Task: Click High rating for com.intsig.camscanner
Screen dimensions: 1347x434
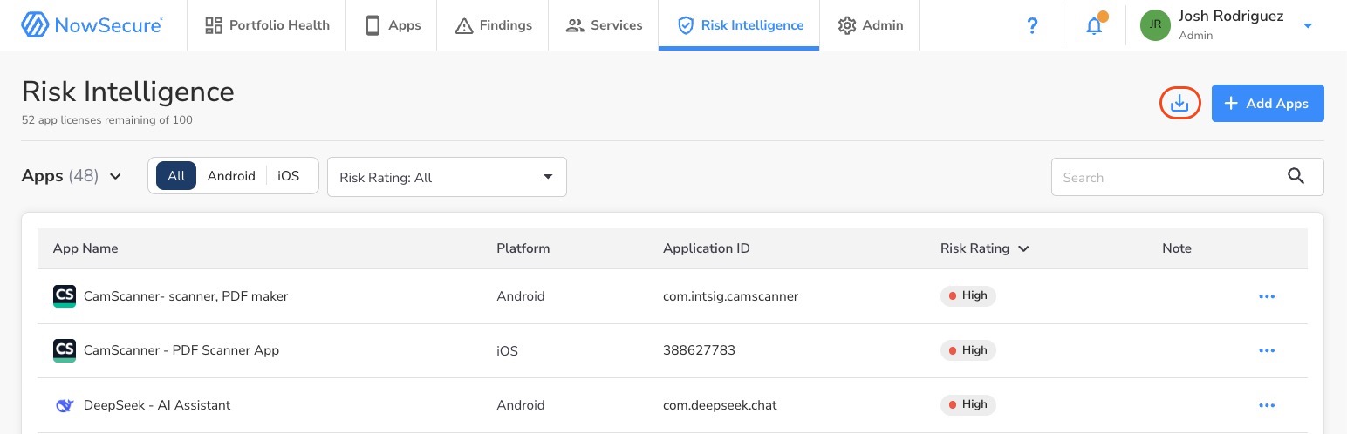Action: (968, 295)
